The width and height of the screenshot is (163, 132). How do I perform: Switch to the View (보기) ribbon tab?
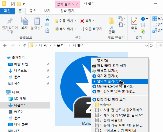(x=47, y=11)
